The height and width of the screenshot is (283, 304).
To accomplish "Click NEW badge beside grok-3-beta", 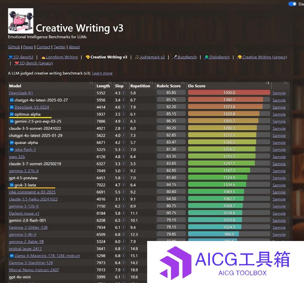I will (12, 185).
